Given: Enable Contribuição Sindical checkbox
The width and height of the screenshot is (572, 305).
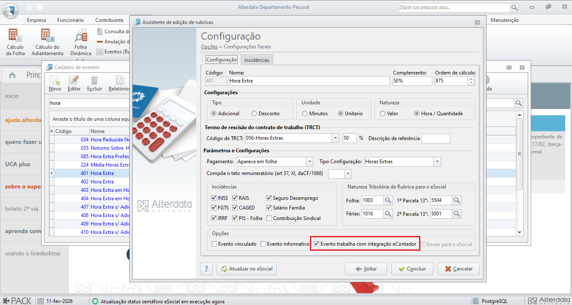Looking at the screenshot, I should (269, 218).
